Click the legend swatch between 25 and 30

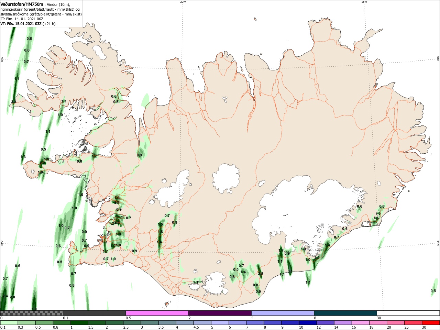point(413,323)
